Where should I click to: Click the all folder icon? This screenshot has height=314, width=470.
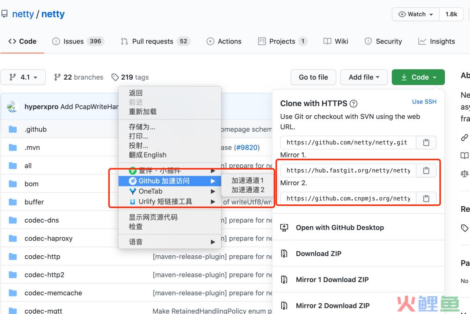coord(13,166)
